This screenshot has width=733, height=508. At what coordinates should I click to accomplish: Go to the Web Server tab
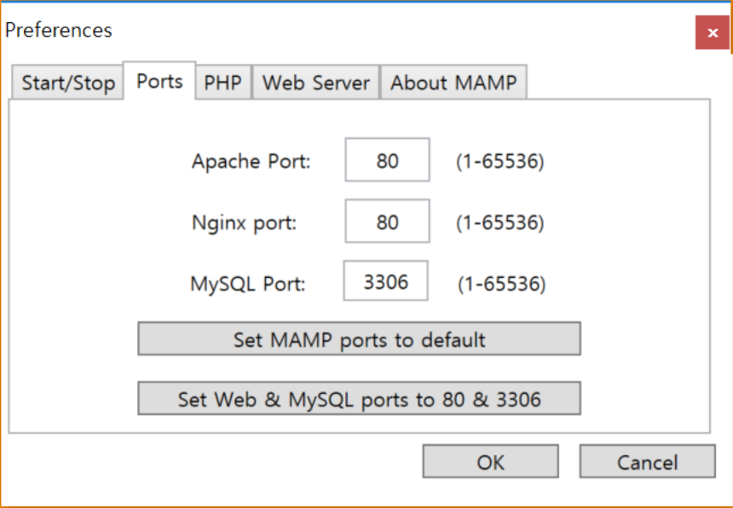pyautogui.click(x=315, y=83)
